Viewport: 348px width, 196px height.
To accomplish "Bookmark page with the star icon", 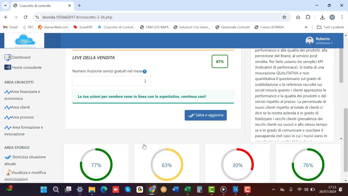I will tap(284, 17).
